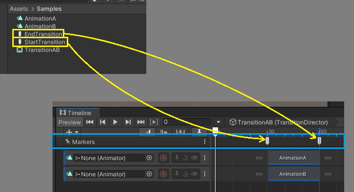Select the AnimationB clip on the timeline

[x=294, y=174]
